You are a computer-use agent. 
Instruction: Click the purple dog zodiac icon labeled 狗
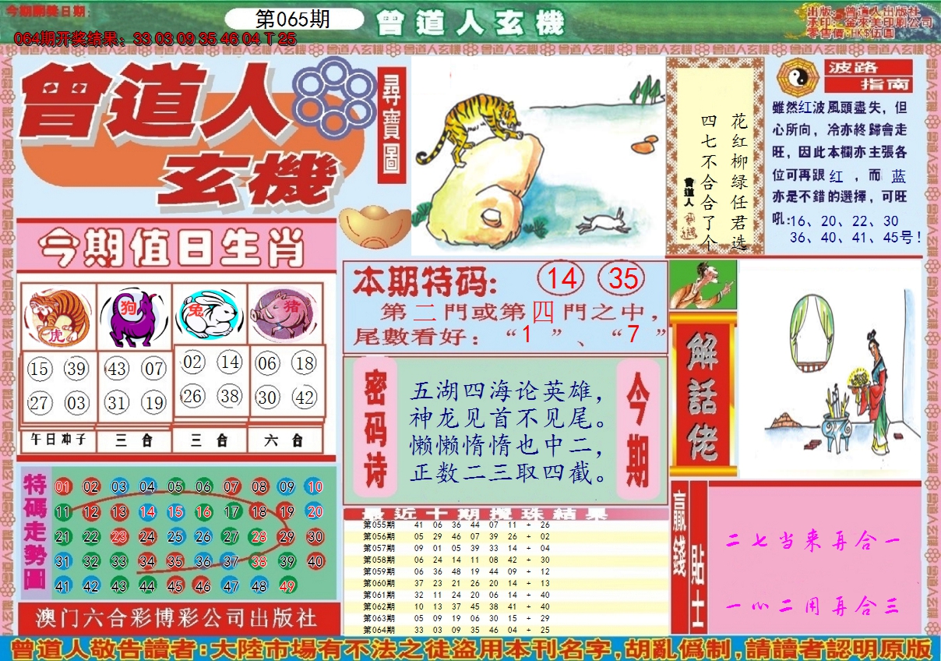133,317
